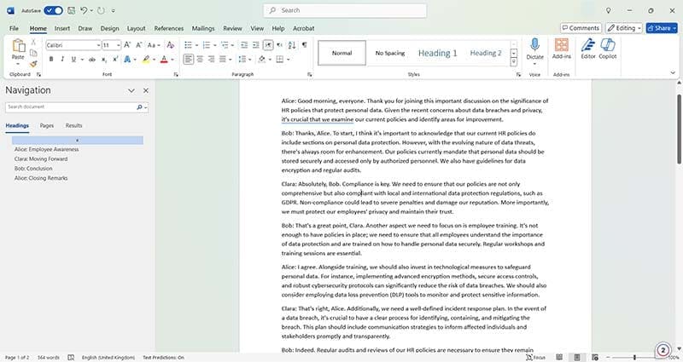The image size is (683, 362).
Task: Center-align the paragraph
Action: [200, 59]
